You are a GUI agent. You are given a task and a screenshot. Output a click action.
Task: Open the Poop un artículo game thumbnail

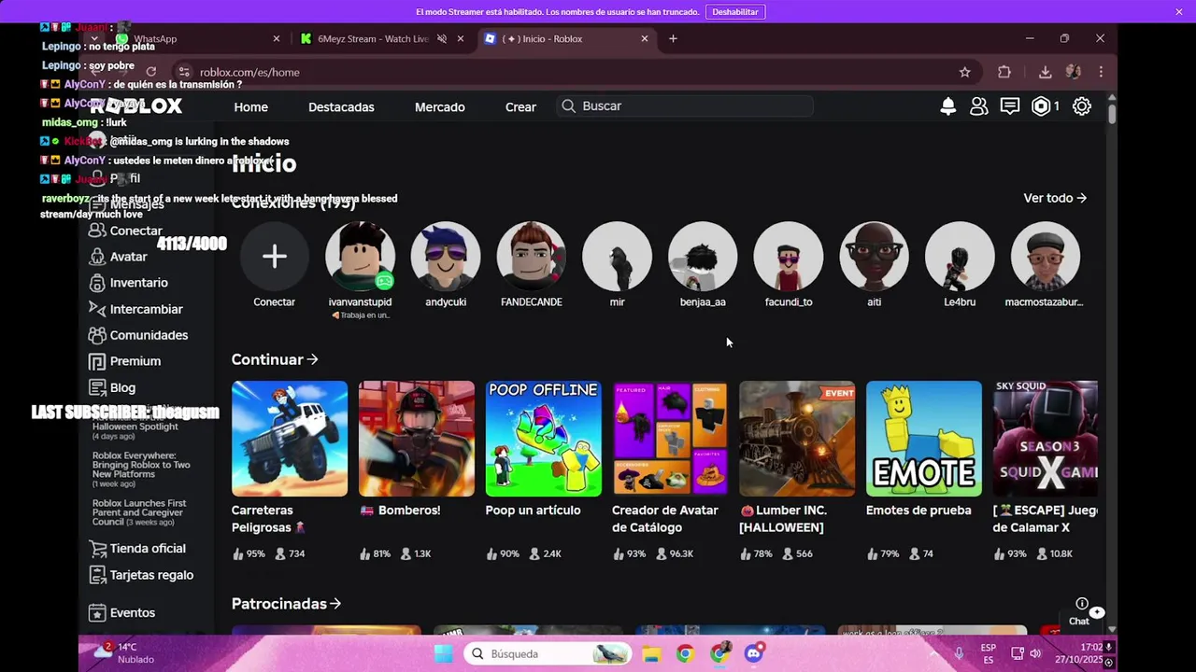pyautogui.click(x=543, y=439)
